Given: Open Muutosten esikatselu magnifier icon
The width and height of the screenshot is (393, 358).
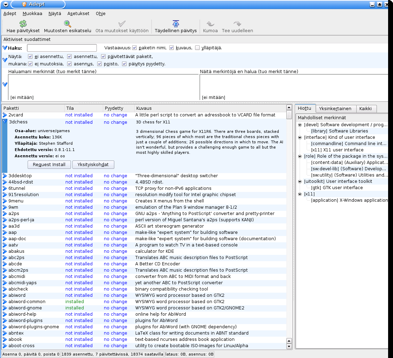Looking at the screenshot, I should coord(67,24).
